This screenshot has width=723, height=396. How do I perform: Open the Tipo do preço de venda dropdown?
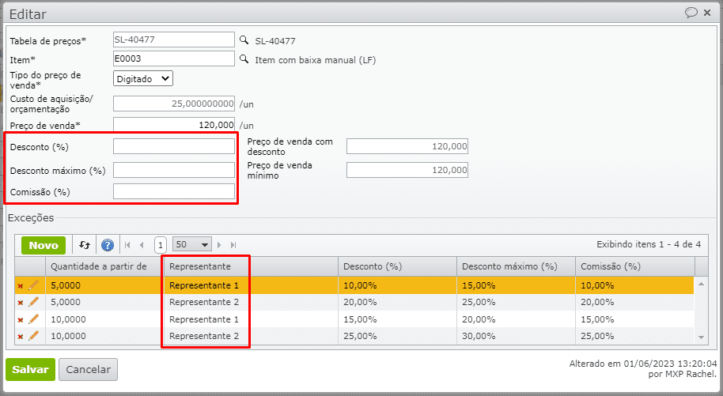coord(143,78)
